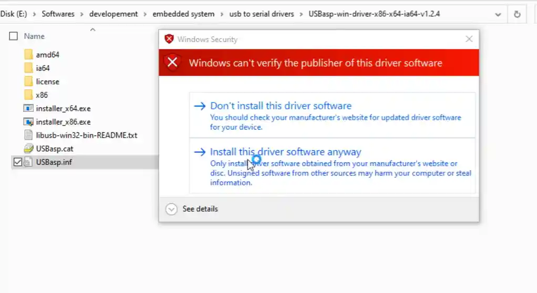Select the license folder name
537x293 pixels.
point(48,81)
